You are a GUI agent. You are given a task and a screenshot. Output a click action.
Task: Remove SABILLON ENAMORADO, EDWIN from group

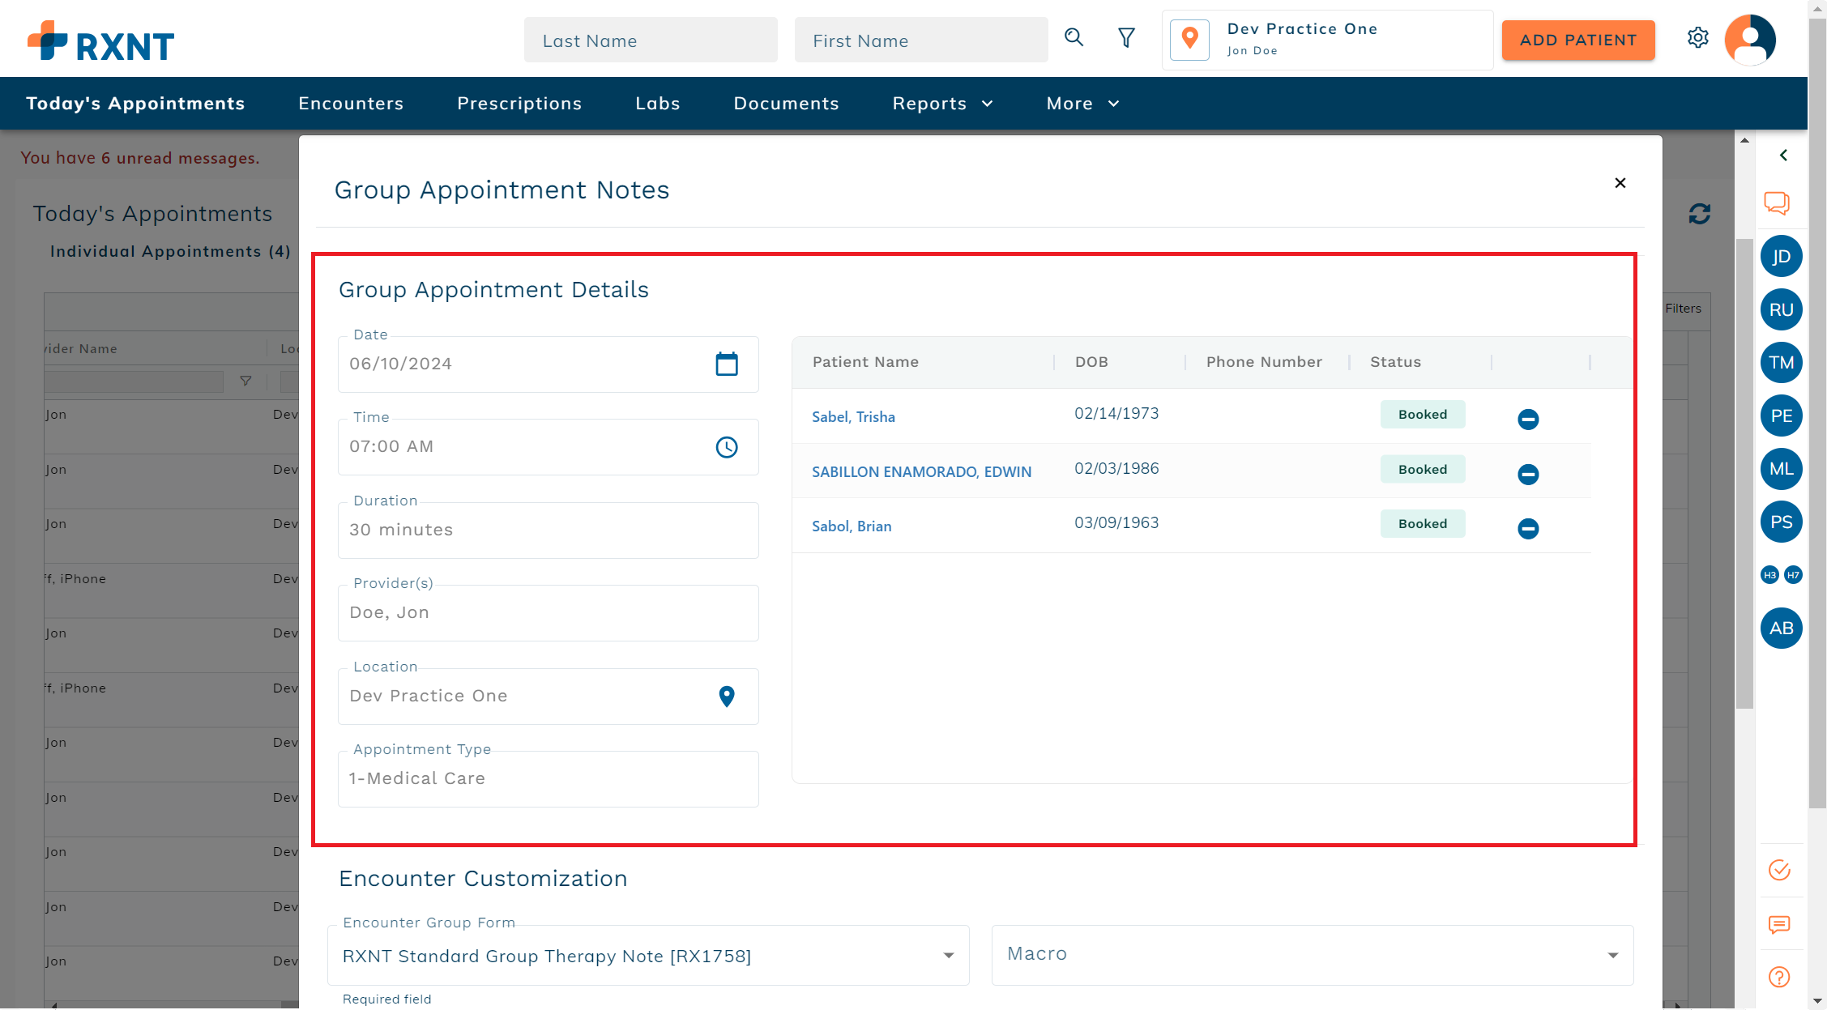1528,474
